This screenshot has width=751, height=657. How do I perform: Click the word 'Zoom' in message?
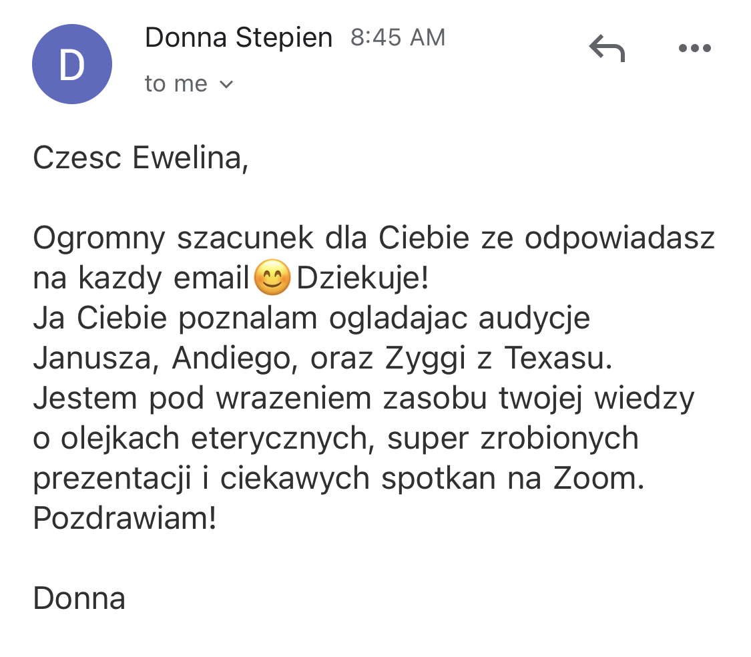pos(595,478)
